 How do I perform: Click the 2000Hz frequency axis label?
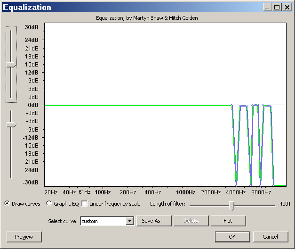click(211, 192)
